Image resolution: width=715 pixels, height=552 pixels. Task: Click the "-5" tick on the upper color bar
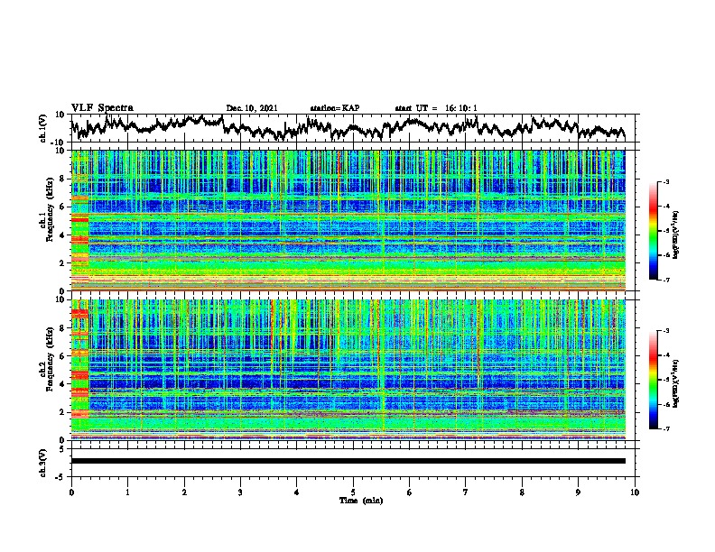pyautogui.click(x=665, y=231)
